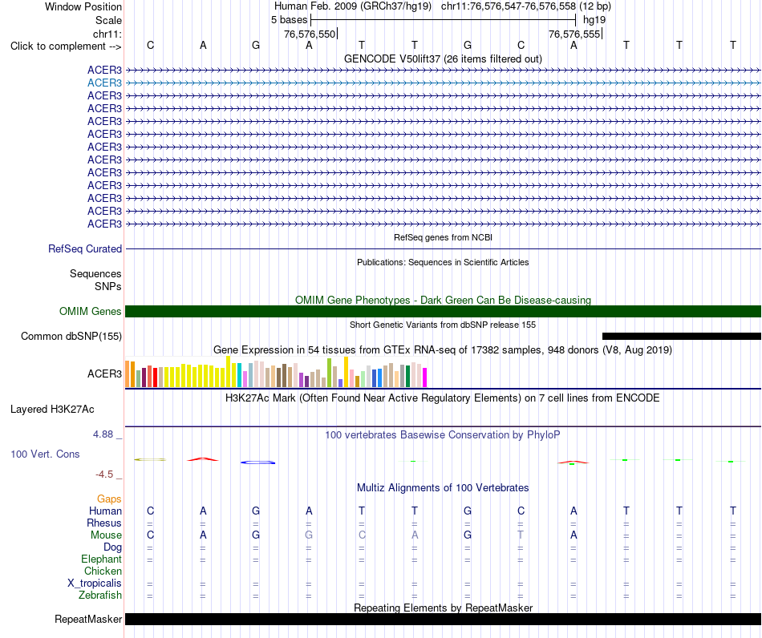Click the 'Layered H3K27Ac' track label
The image size is (762, 638).
(x=52, y=410)
